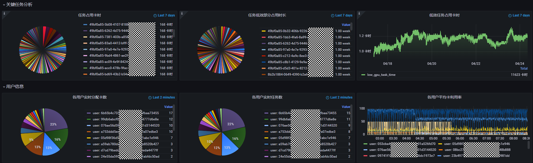Image resolution: width=533 pixels, height=163 pixels.
Task: Toggle series 49bf0a85-acc0-478b-9fac in legend
Action: tap(109, 68)
